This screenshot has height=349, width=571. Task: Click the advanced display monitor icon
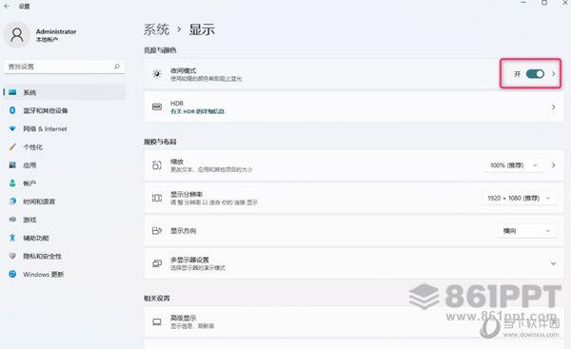point(157,321)
